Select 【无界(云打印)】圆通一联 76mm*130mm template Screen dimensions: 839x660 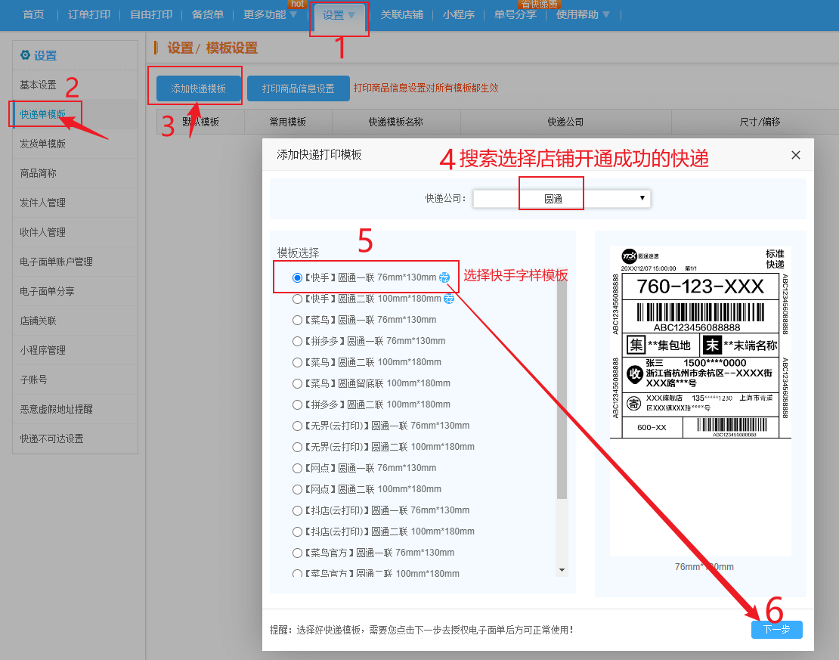click(297, 426)
